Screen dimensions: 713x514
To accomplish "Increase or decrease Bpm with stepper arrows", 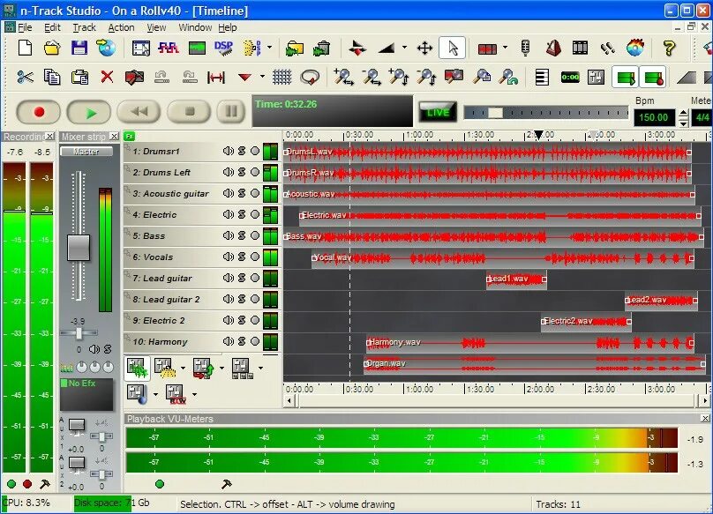I will click(684, 118).
